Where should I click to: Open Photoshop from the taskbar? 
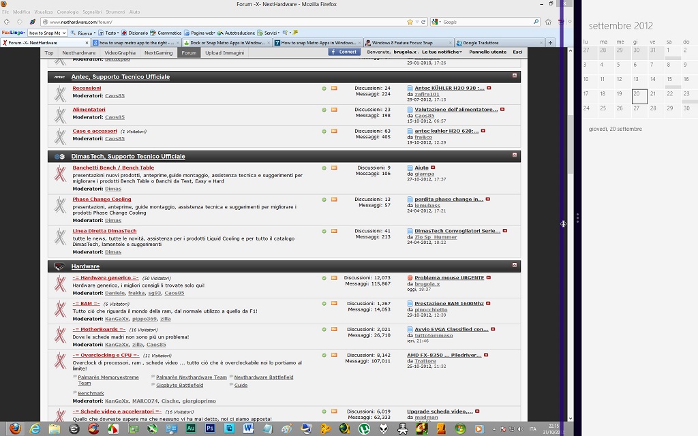pos(210,429)
